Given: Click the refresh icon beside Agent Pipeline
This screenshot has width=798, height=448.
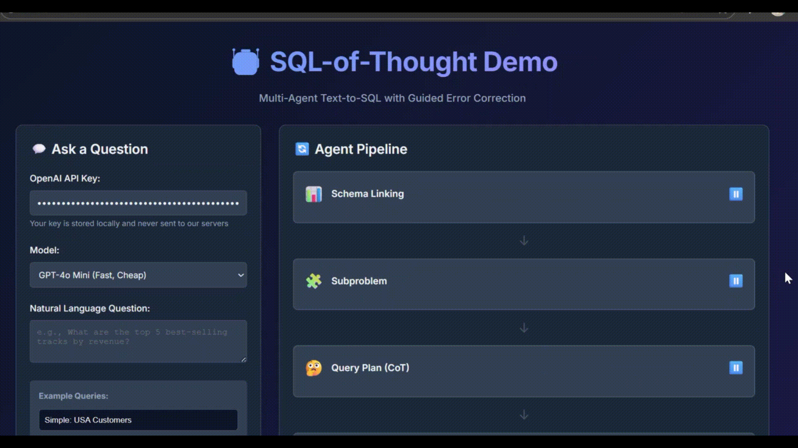Looking at the screenshot, I should [x=302, y=149].
